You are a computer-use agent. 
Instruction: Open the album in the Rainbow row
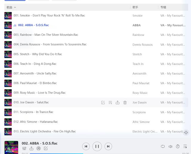coord(172,35)
